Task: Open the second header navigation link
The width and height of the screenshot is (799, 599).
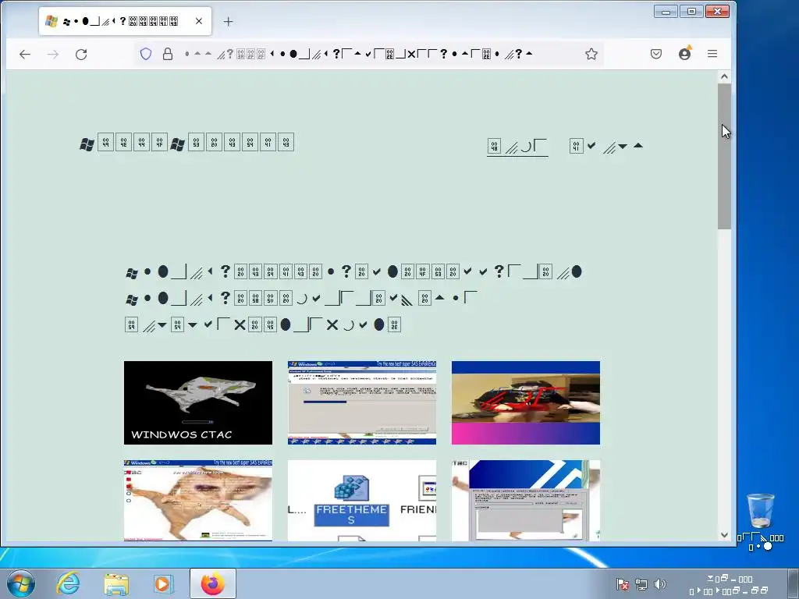Action: click(606, 146)
